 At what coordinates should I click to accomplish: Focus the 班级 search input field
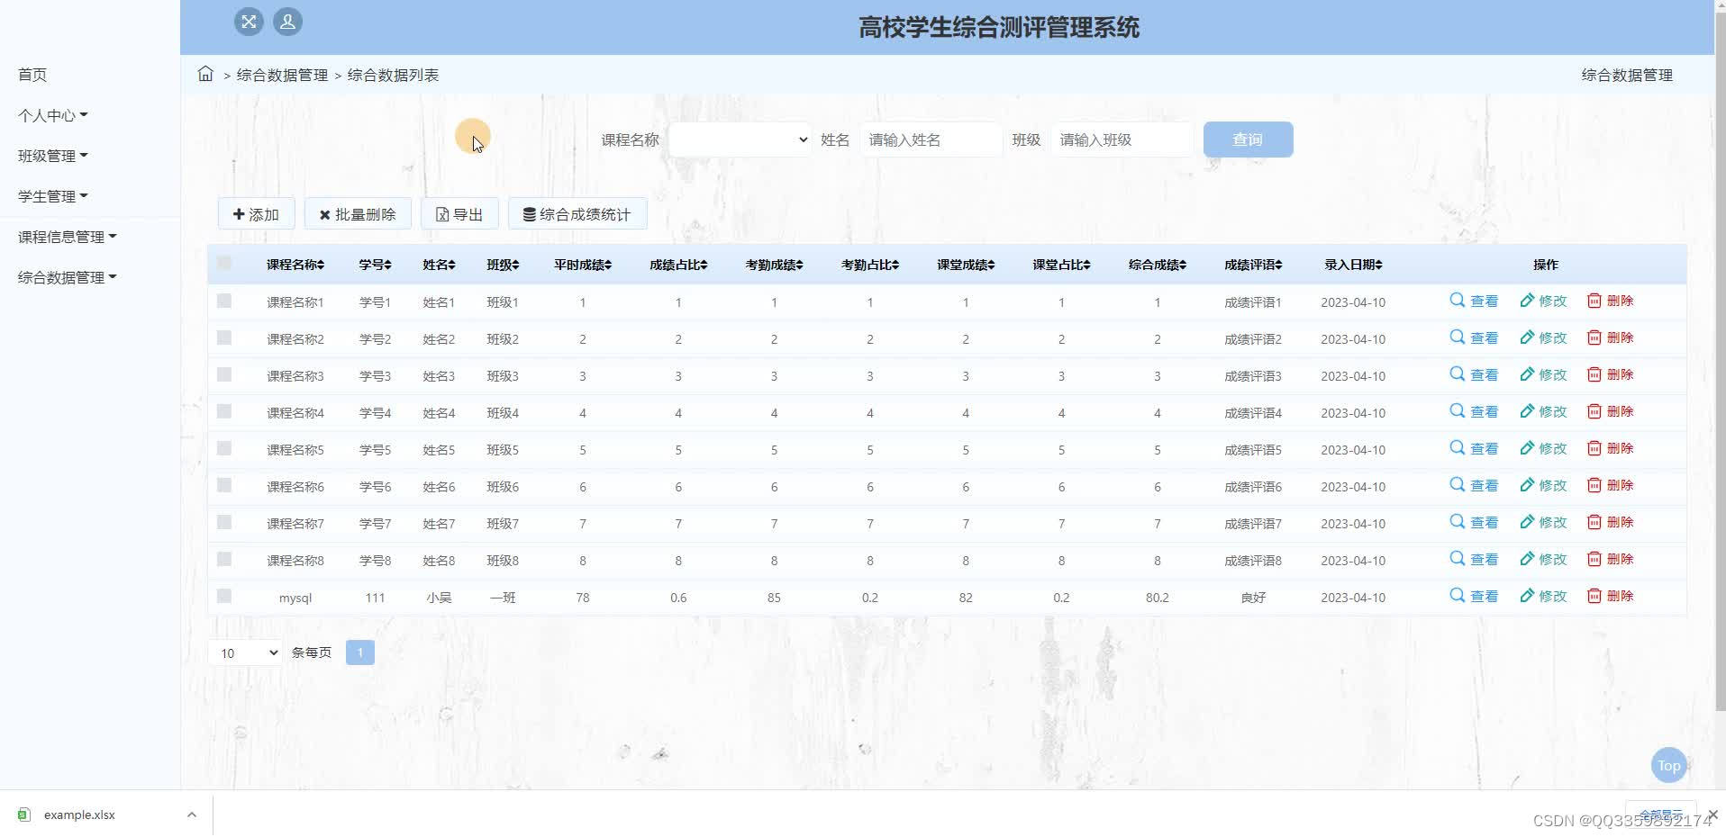tap(1122, 139)
